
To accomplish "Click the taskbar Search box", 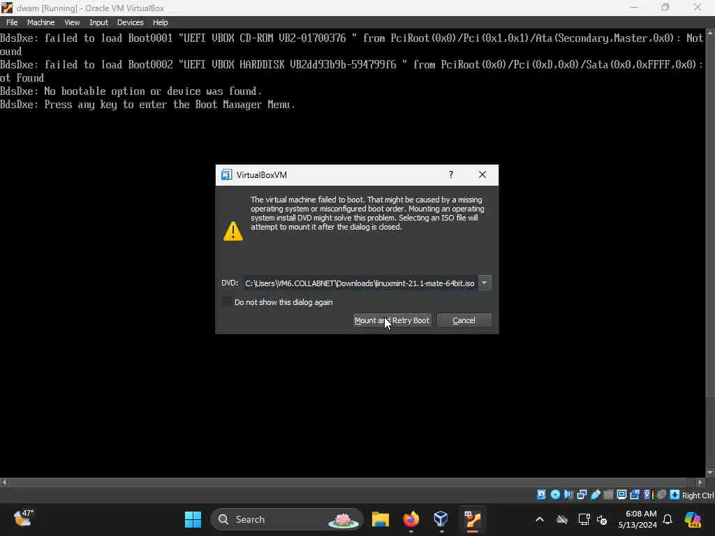I will click(x=287, y=519).
